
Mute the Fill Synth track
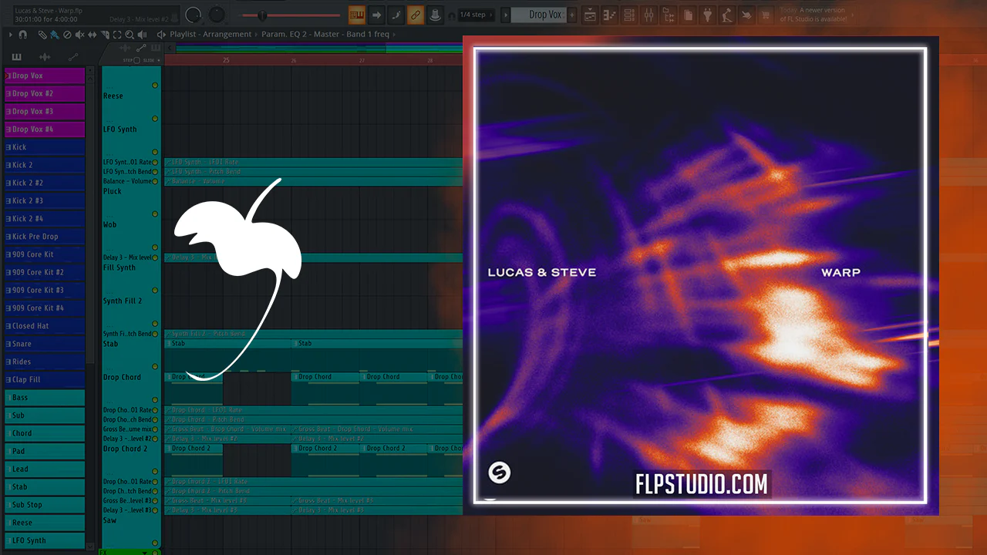tap(155, 291)
